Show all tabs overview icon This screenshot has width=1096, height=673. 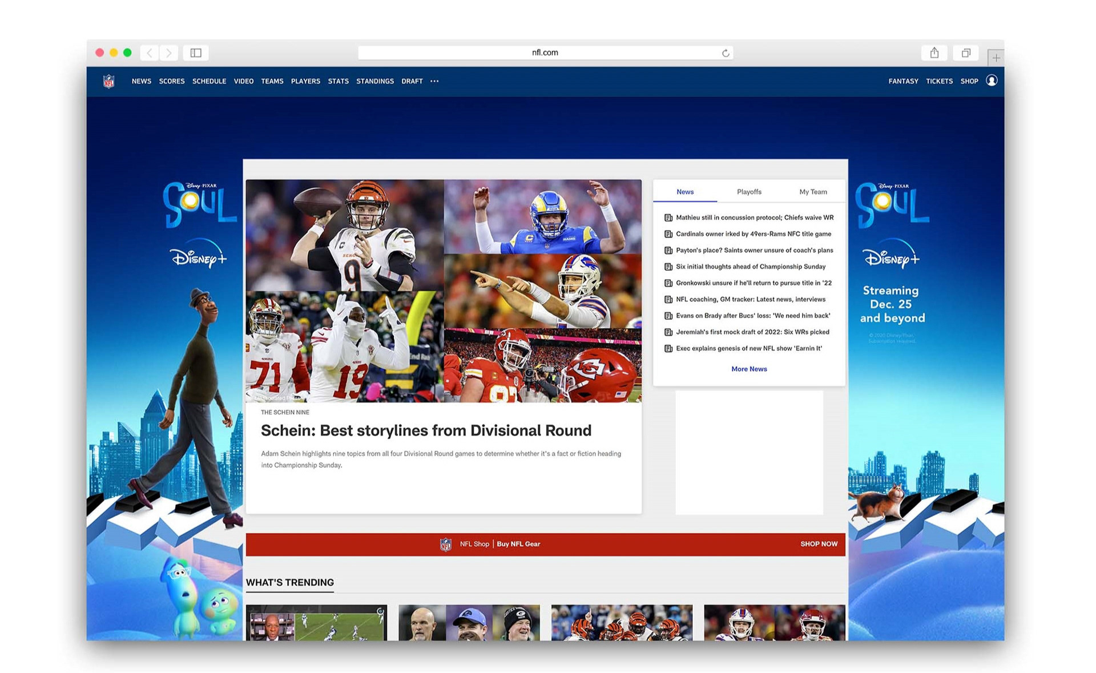point(966,53)
